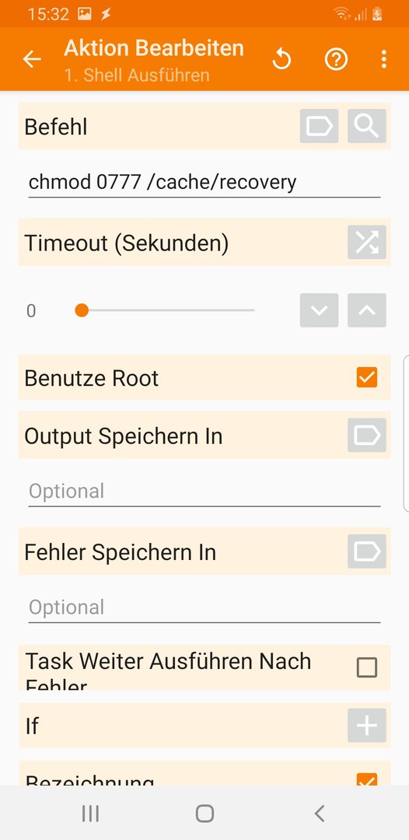Click the magnifier search icon beside Befehl
The width and height of the screenshot is (409, 840).
click(367, 126)
